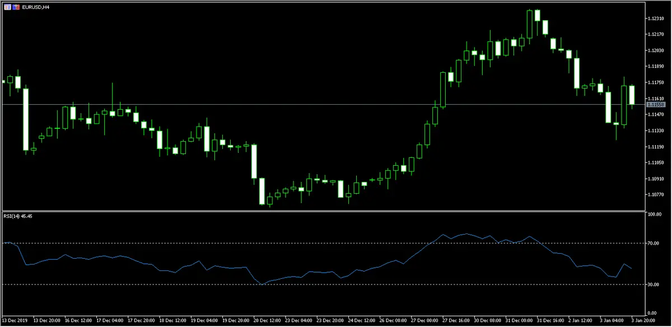Click the RSI(14) 45.45 indicator label
Image resolution: width=672 pixels, height=327 pixels.
click(x=18, y=217)
